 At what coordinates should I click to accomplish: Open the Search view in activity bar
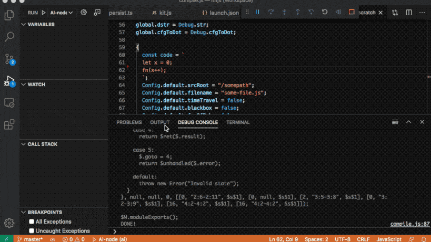[x=9, y=37]
